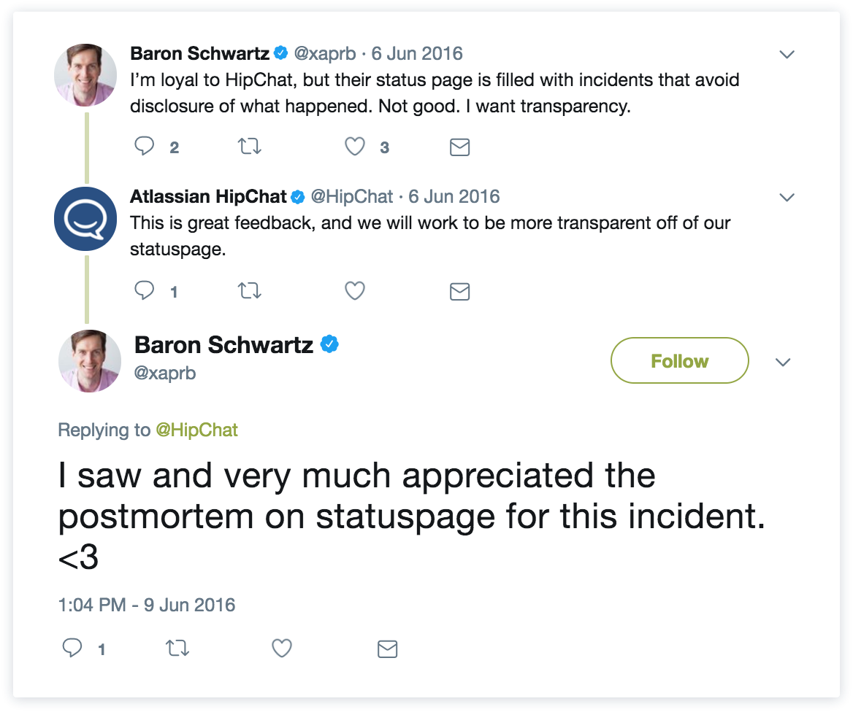Screen dimensions: 853x712
Task: Reply to Baron Schwartz's first tweet
Action: tap(145, 147)
